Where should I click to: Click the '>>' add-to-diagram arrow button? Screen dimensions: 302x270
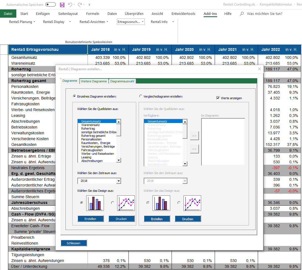coord(194,136)
